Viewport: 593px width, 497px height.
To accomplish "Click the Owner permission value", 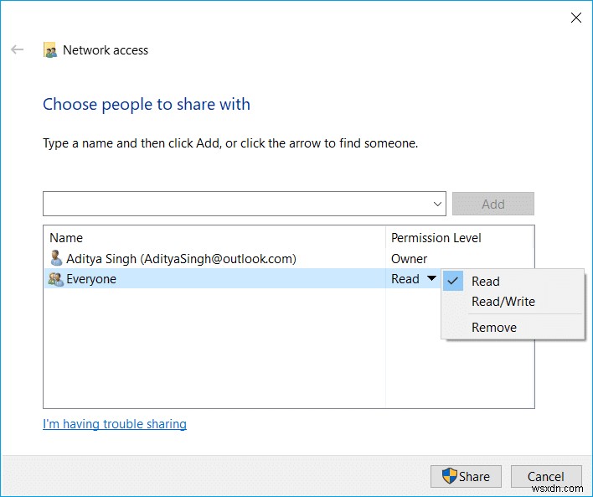I will click(409, 258).
